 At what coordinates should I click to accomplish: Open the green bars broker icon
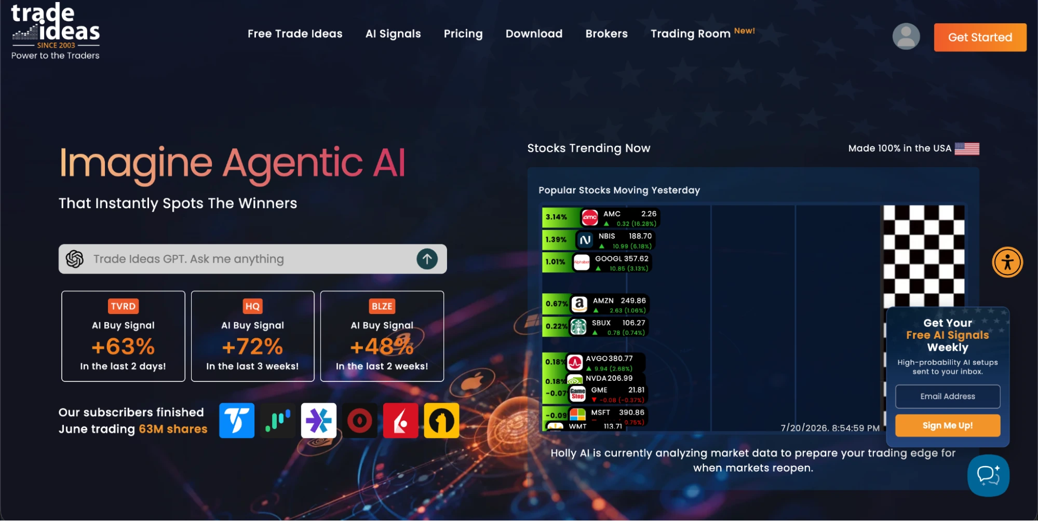[278, 420]
